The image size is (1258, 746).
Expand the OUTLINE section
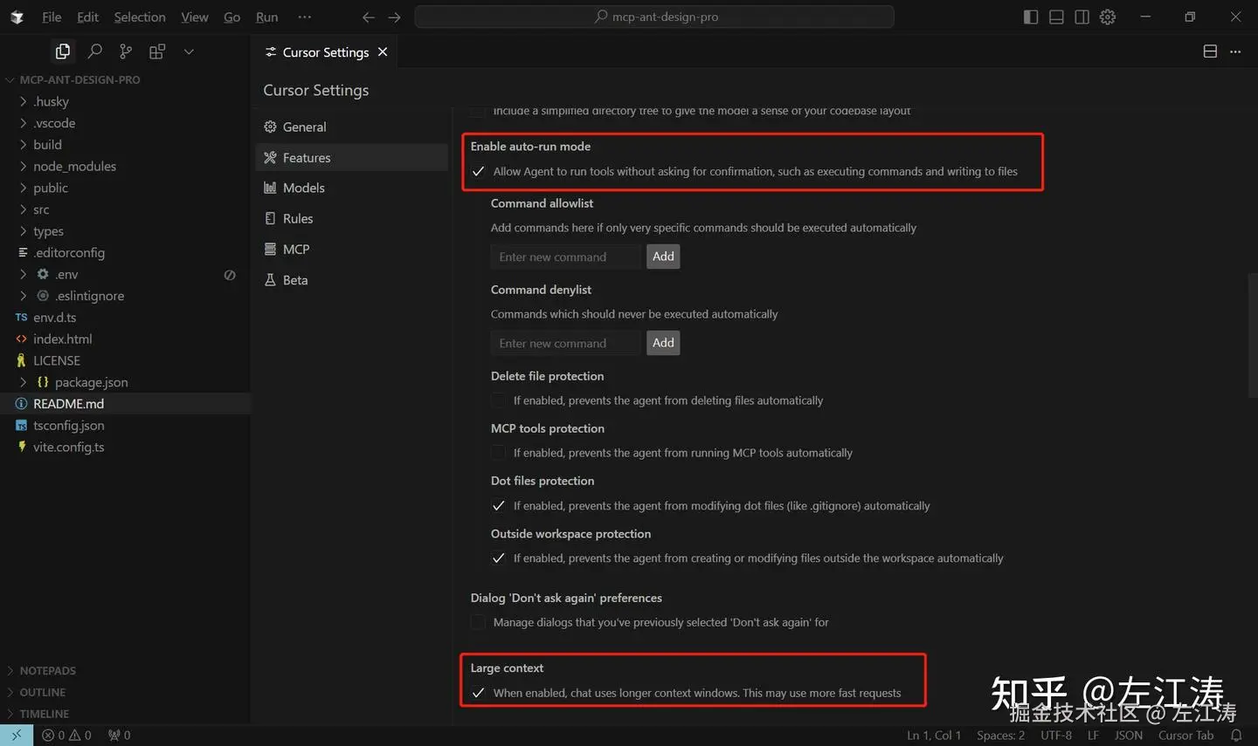125,692
